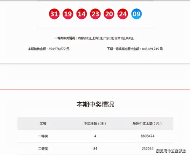The image size is (190, 155).
Task: Select second prize winner count 84
Action: (x=95, y=149)
